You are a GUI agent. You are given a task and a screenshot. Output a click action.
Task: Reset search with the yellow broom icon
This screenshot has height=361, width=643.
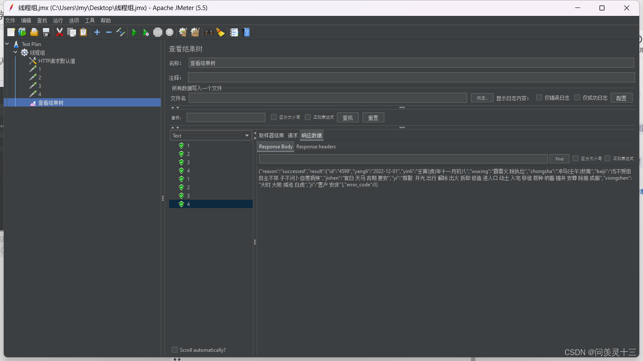click(220, 32)
